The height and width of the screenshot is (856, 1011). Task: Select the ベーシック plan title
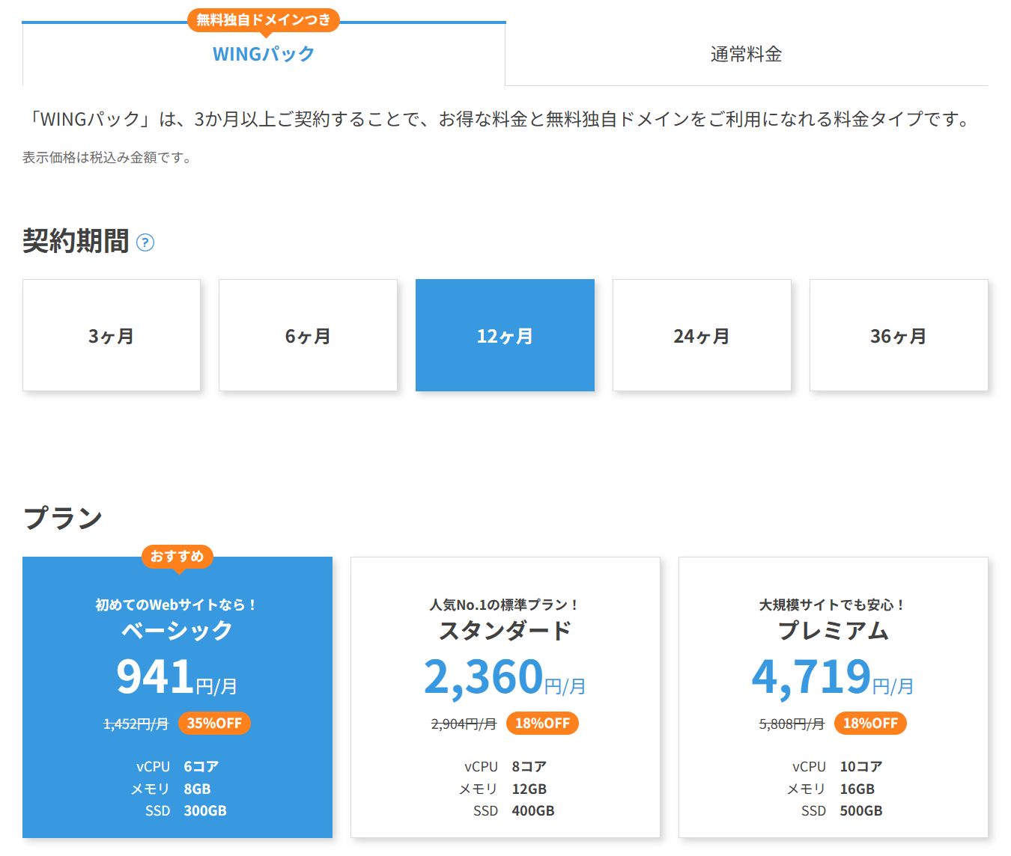pos(177,630)
